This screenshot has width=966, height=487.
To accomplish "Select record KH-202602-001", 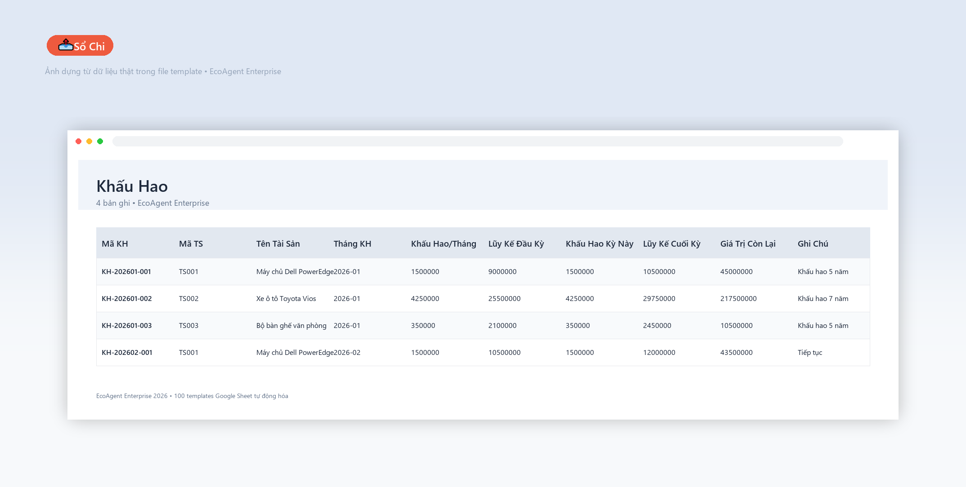I will click(127, 352).
